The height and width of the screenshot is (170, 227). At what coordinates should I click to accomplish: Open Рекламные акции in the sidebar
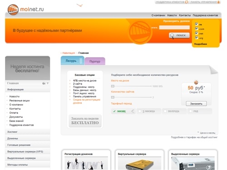point(20,101)
